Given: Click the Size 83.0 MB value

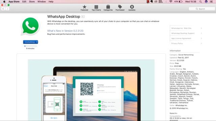Looking at the screenshot, I should point(178,66).
